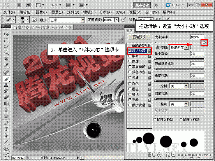Click the 角度抖动 slider handle
The width and height of the screenshot is (215, 161).
pyautogui.click(x=155, y=81)
